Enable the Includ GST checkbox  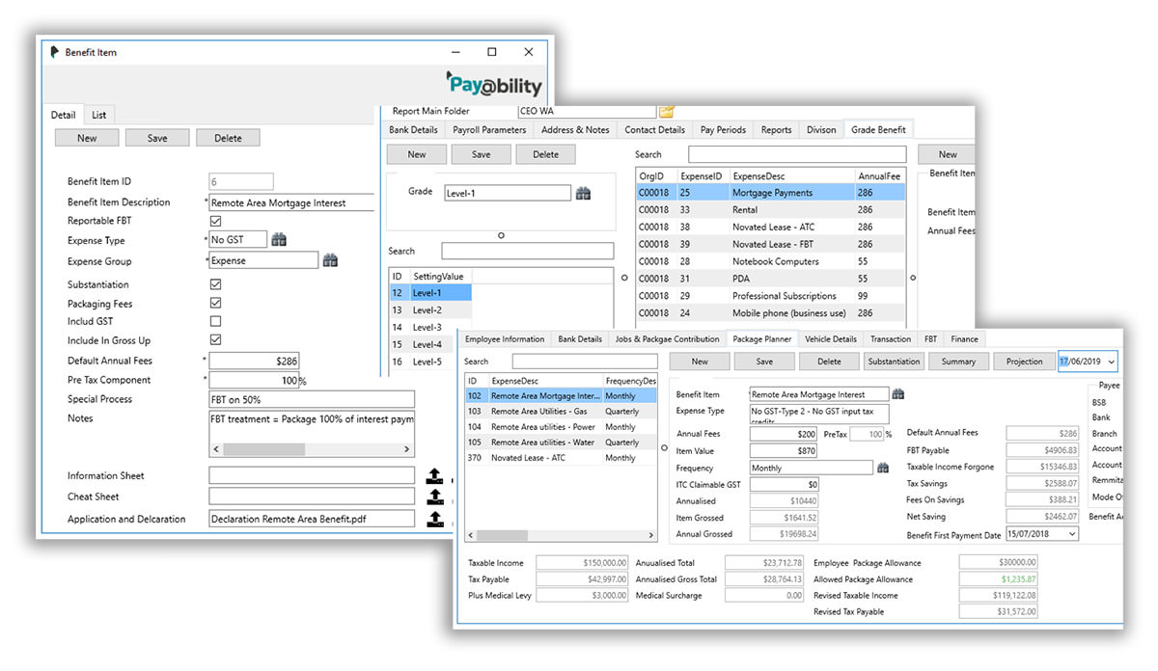[x=215, y=321]
